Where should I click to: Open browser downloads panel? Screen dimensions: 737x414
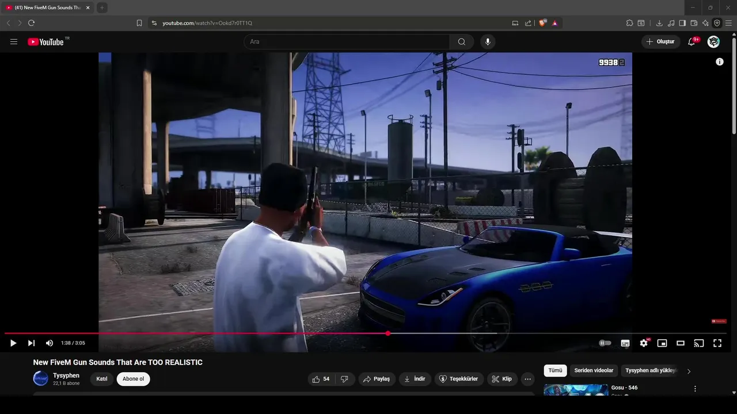659,23
